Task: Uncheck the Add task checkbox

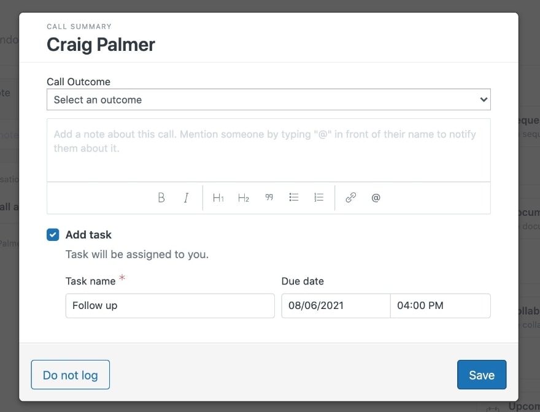Action: click(x=53, y=235)
